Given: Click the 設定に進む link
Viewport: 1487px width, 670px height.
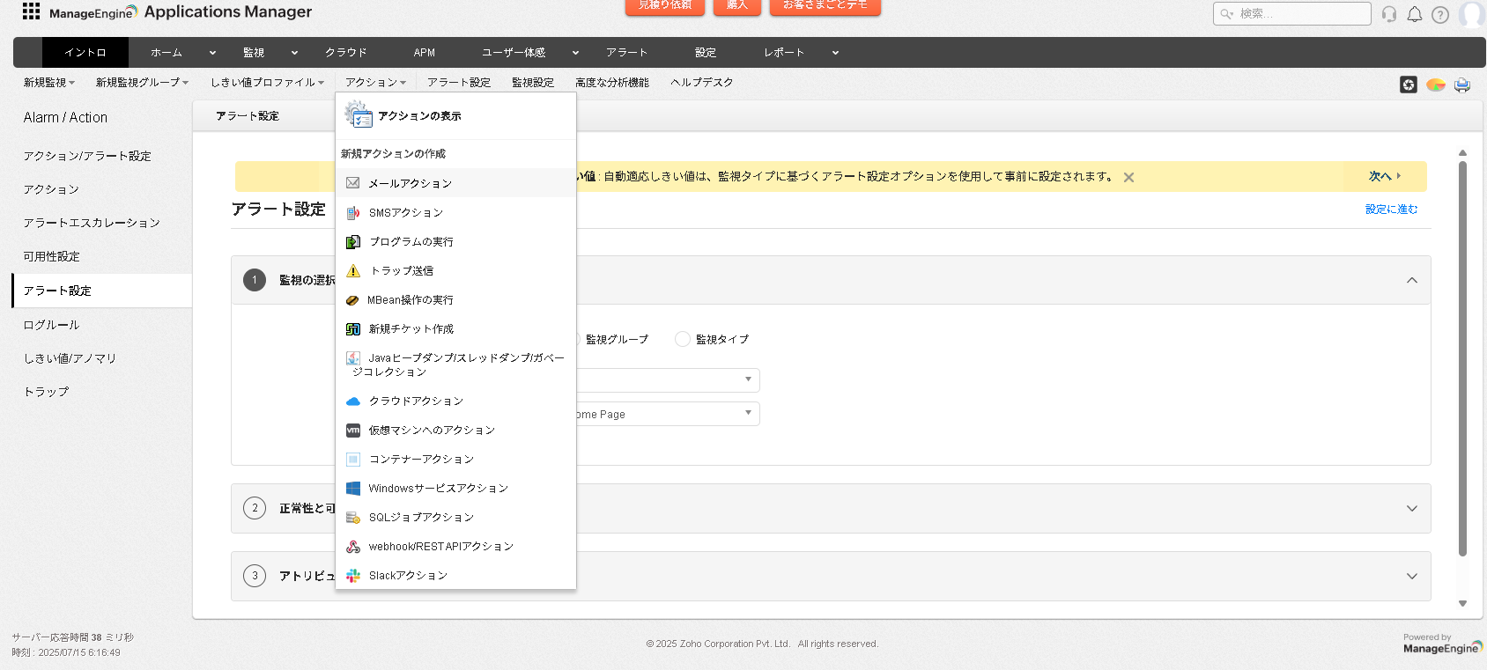Looking at the screenshot, I should pos(1392,210).
